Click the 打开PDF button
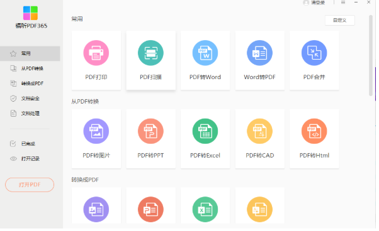 [30, 185]
